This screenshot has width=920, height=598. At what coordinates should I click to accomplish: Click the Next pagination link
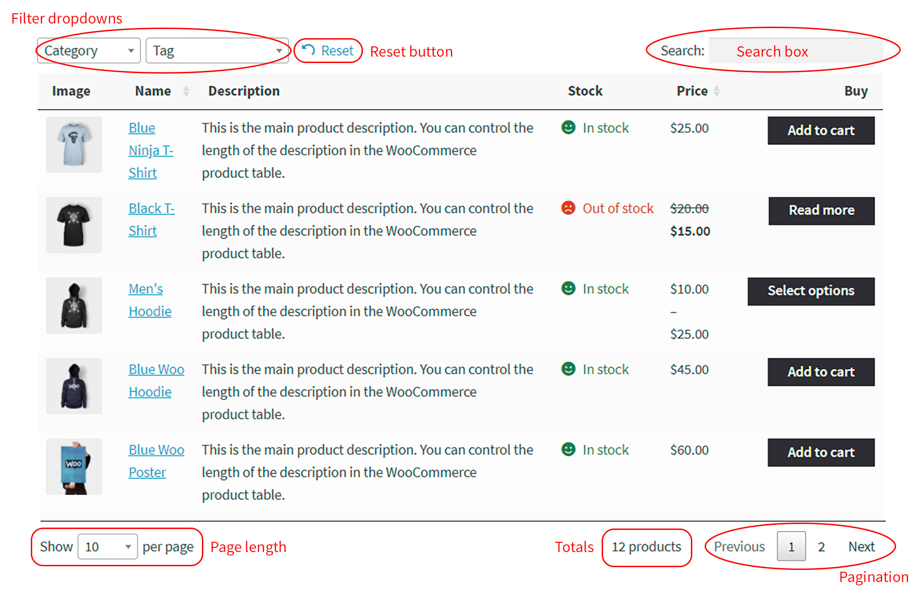tap(861, 546)
